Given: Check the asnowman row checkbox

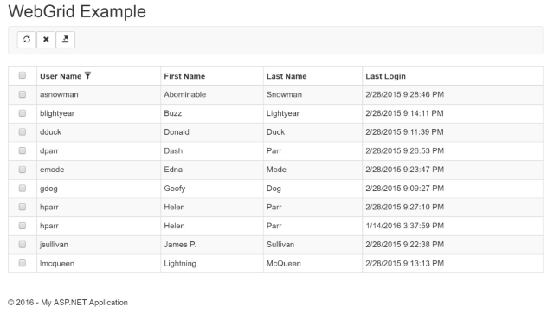Looking at the screenshot, I should [23, 94].
